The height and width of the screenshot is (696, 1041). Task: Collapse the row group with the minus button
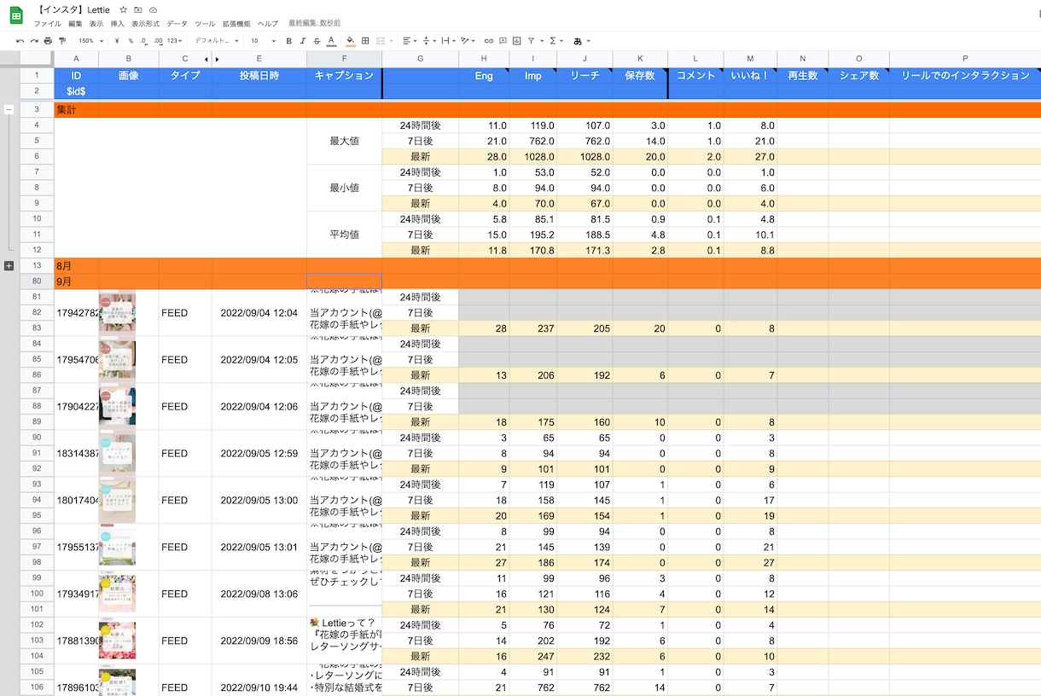[x=9, y=109]
